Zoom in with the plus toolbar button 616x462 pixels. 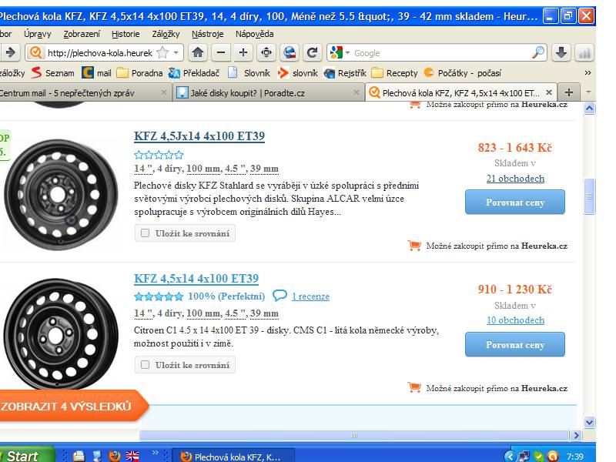(243, 52)
